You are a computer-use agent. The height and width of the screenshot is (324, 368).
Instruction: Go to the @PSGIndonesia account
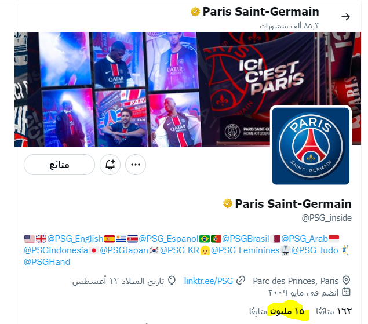(56, 250)
